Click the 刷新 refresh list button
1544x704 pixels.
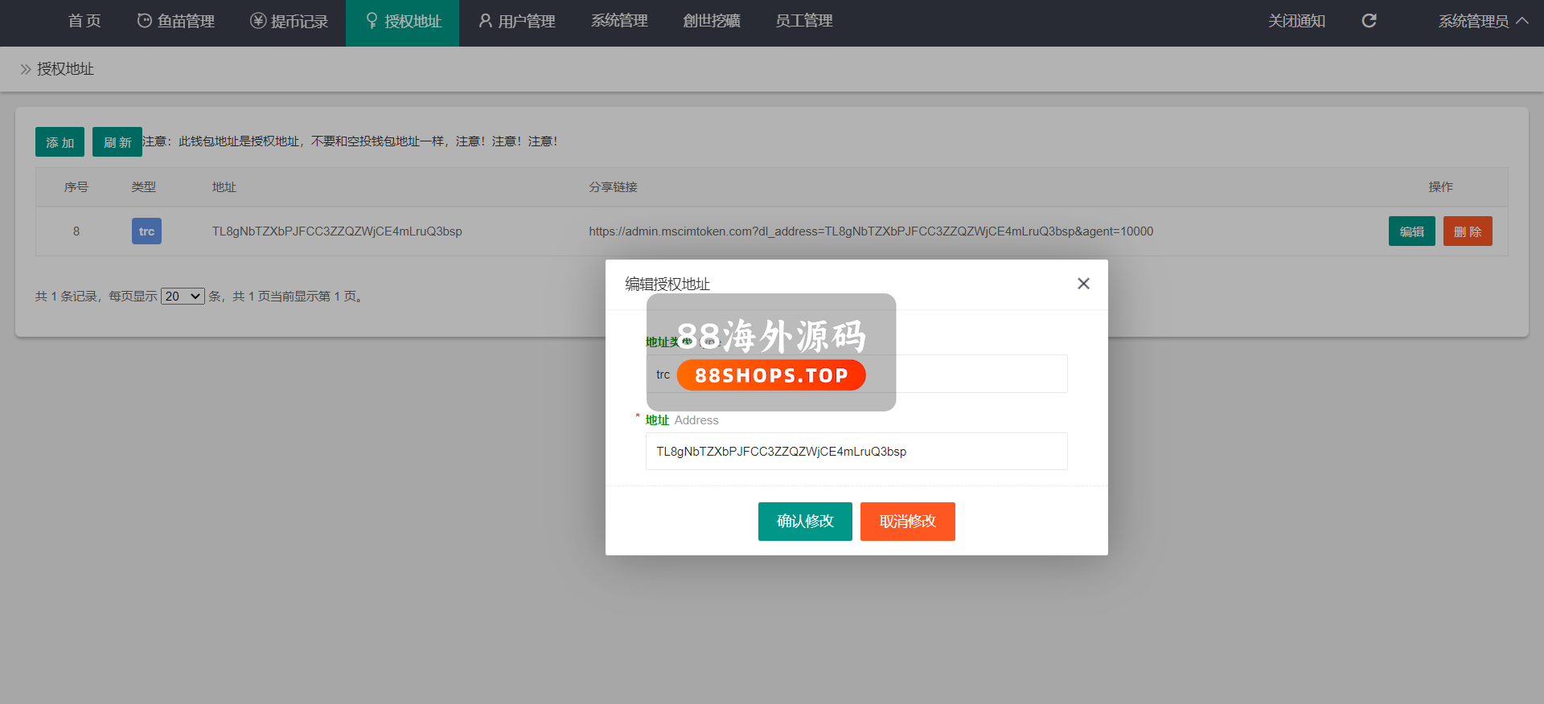pyautogui.click(x=117, y=142)
